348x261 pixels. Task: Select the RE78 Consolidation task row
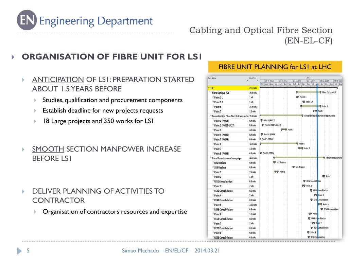point(233,228)
